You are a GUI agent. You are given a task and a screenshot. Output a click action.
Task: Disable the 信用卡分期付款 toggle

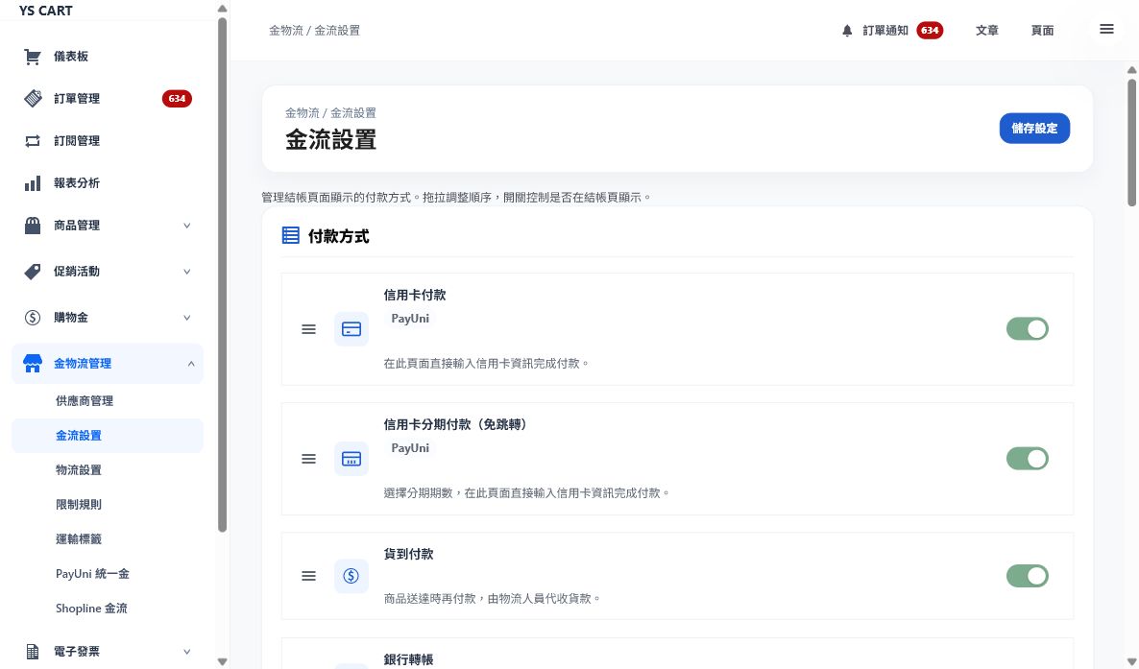[1028, 459]
